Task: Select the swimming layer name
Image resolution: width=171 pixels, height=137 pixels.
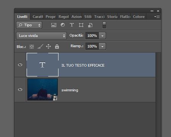Action: [x=70, y=90]
